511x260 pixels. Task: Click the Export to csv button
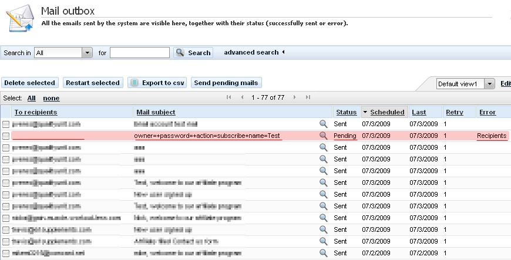pos(157,83)
